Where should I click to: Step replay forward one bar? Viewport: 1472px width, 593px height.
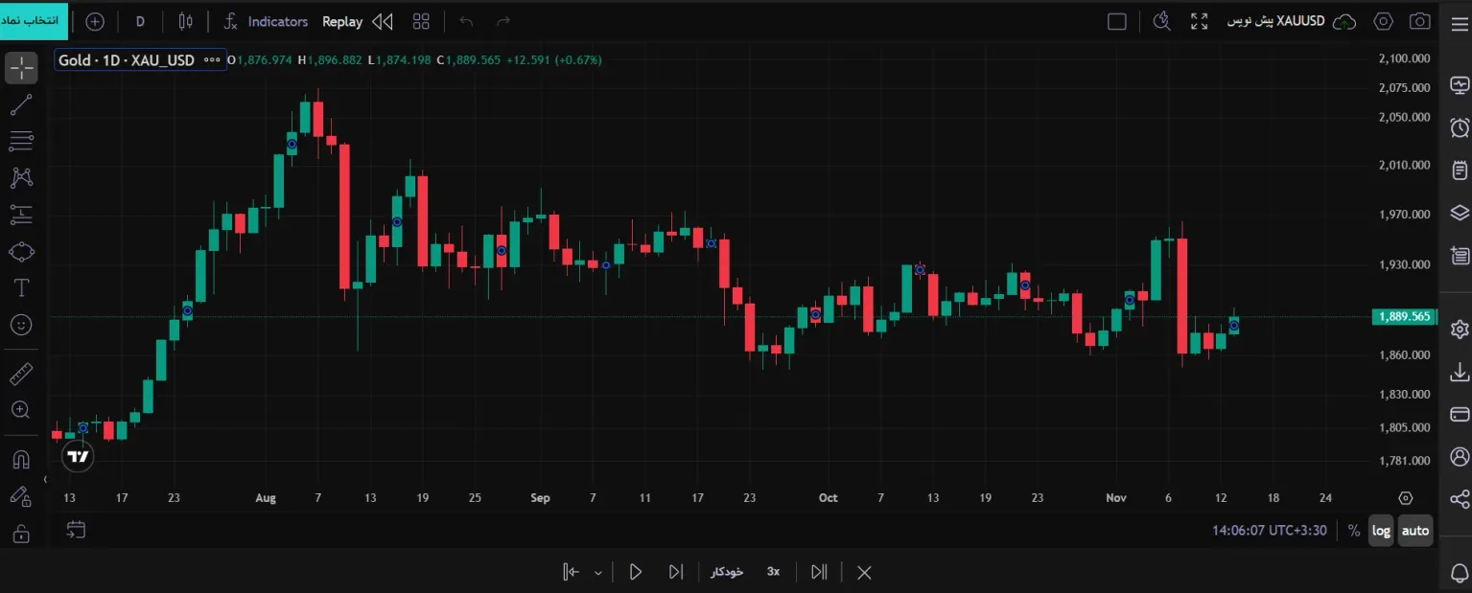676,572
